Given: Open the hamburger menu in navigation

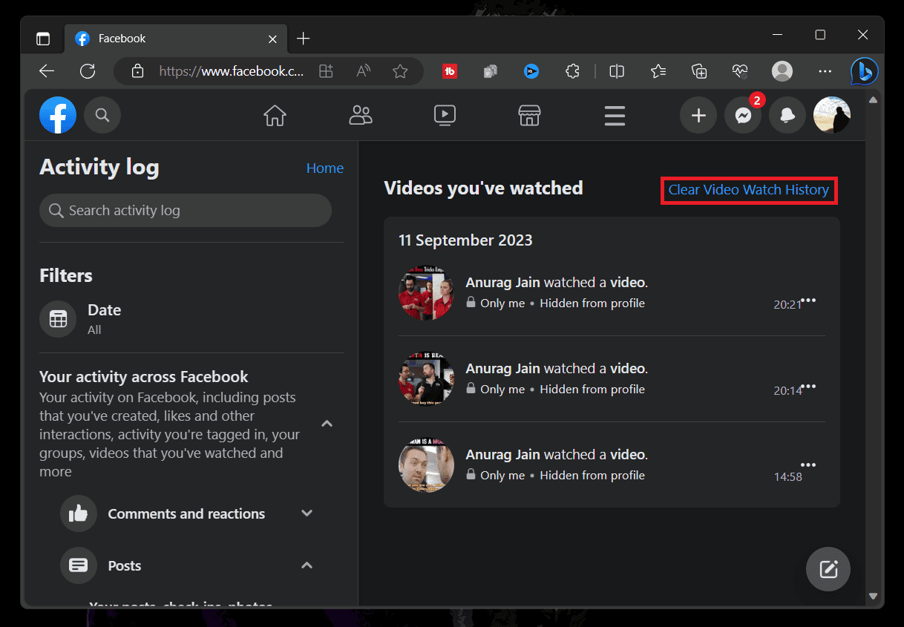Looking at the screenshot, I should tap(615, 116).
